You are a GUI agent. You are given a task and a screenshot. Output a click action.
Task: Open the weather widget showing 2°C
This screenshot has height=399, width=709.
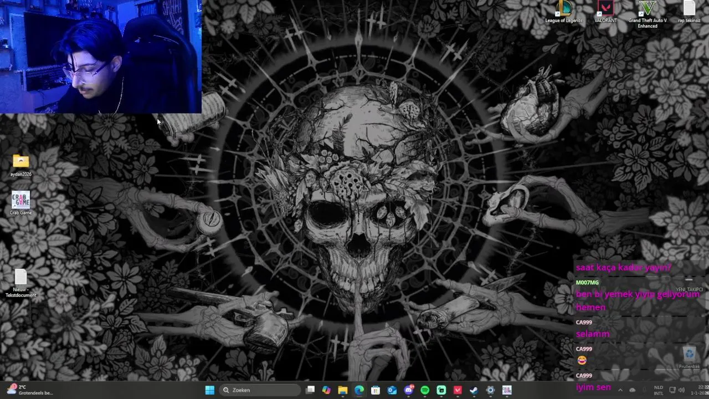[x=30, y=390]
